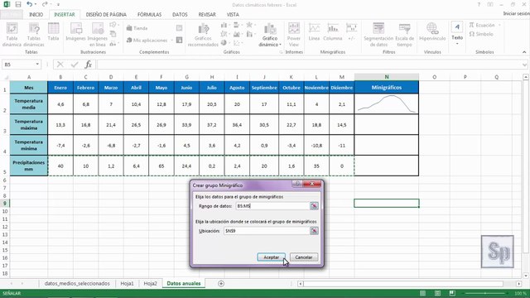Open the Gráficos dialog launcher
Image resolution: width=530 pixels, height=298 pixels.
[281, 52]
